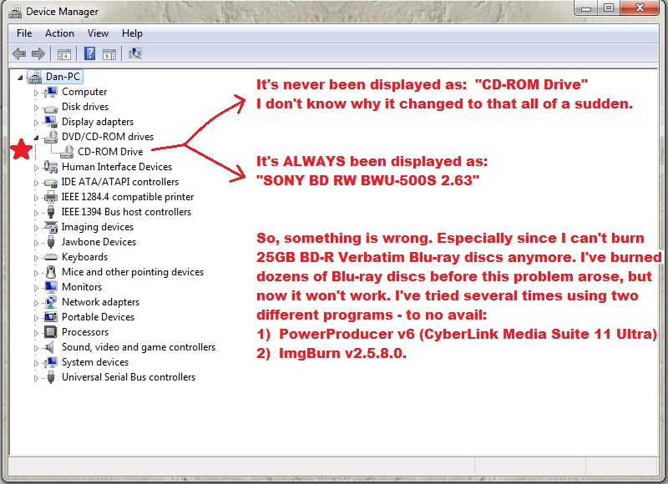Screen dimensions: 668x484
Task: Open the Help menu
Action: coord(132,33)
